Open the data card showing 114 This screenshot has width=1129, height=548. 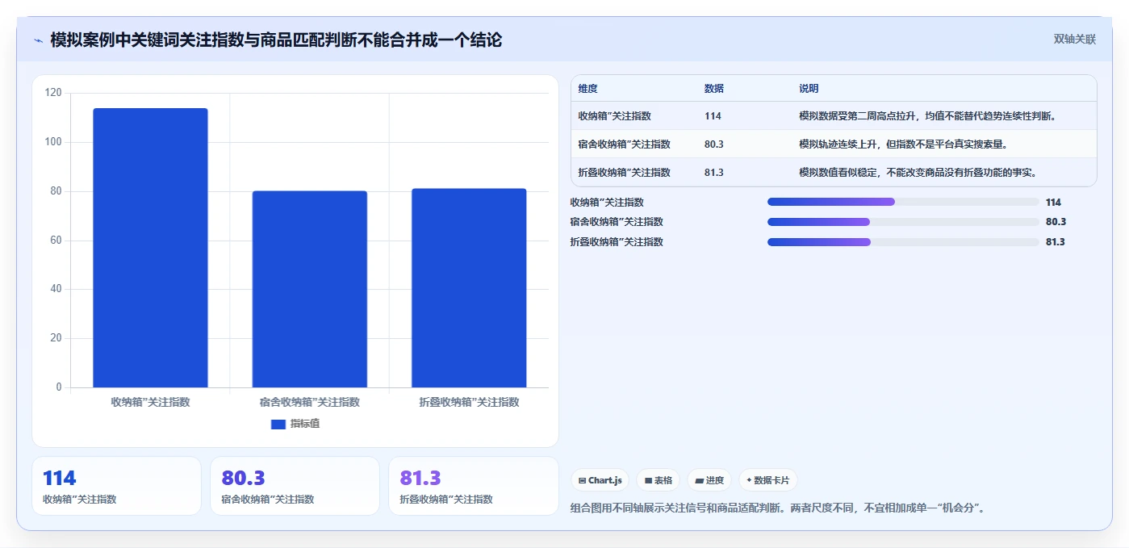(116, 486)
